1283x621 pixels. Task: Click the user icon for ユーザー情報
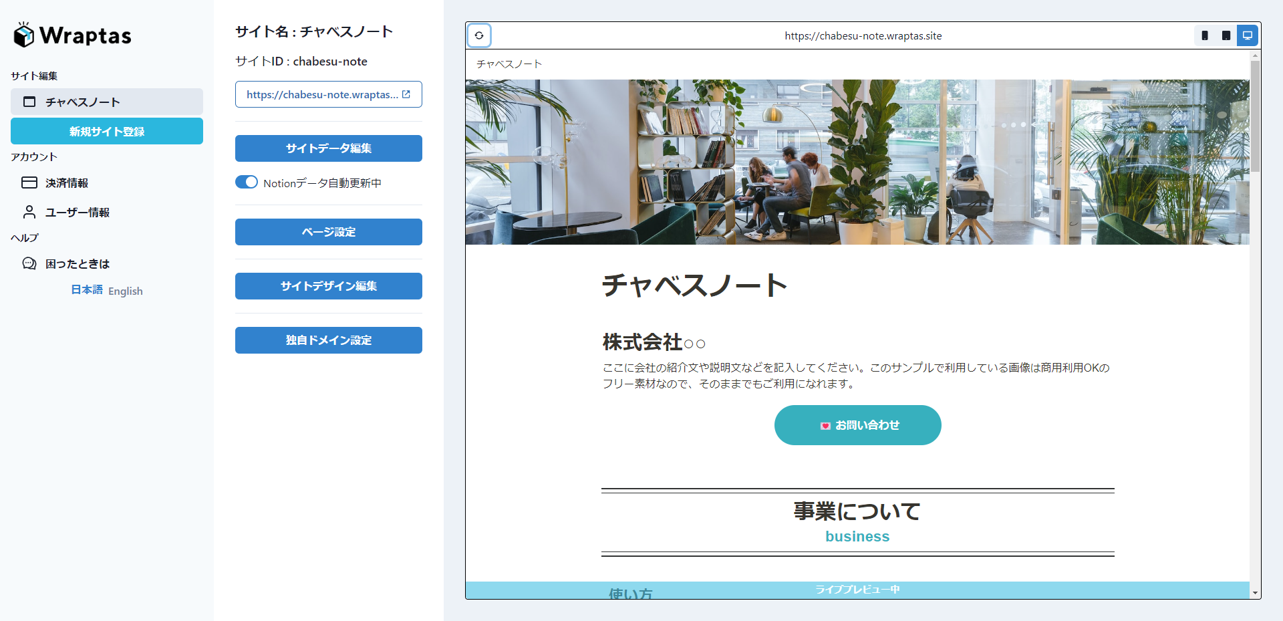click(29, 212)
